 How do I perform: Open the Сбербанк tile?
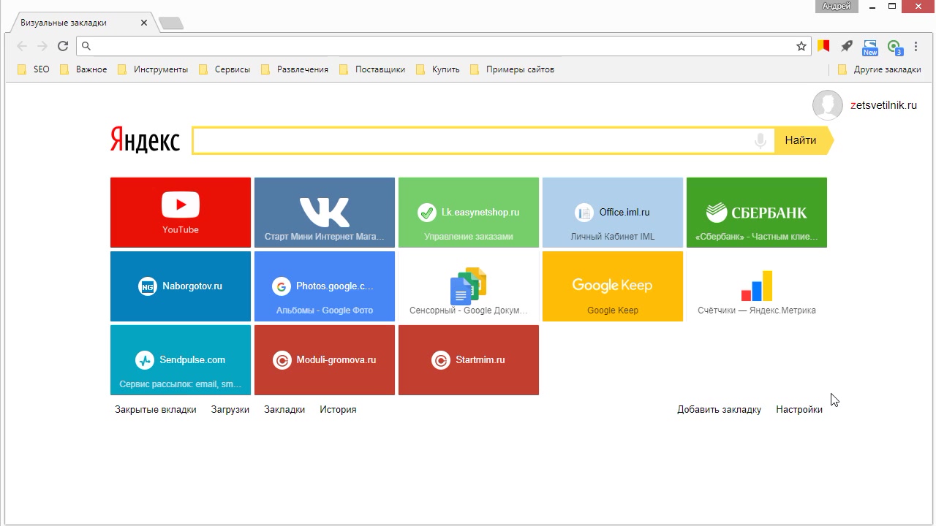pyautogui.click(x=757, y=213)
